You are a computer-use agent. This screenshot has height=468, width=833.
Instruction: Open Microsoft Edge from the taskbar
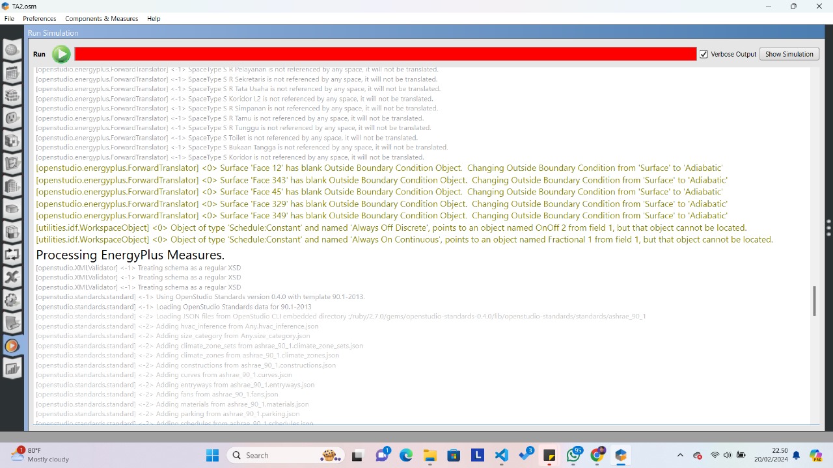pos(405,456)
